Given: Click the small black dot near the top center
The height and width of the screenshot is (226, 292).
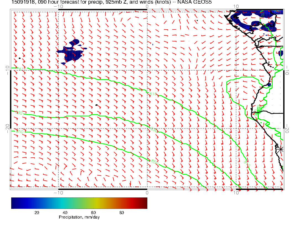Looking at the screenshot, I should [197, 20].
